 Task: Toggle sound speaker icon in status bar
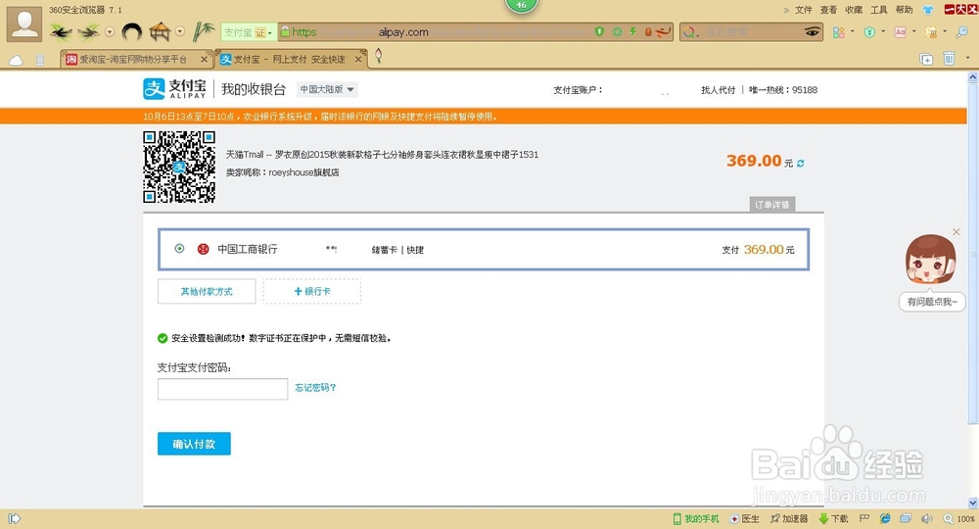pos(926,518)
